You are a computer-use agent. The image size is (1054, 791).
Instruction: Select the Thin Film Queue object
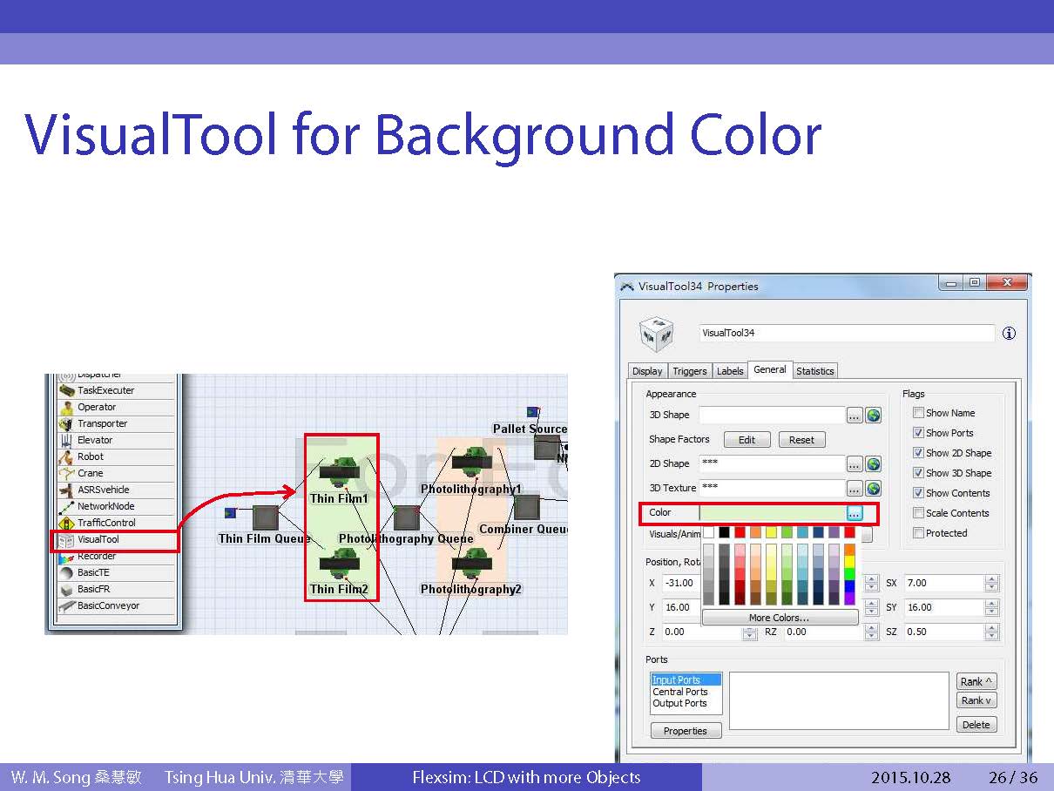pos(265,517)
